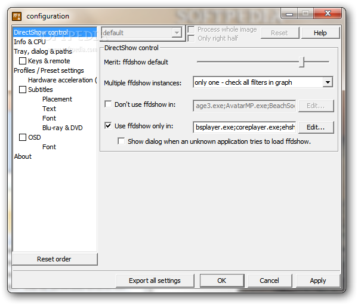Click Edit button for Use only list
358x305 pixels.
tap(316, 127)
